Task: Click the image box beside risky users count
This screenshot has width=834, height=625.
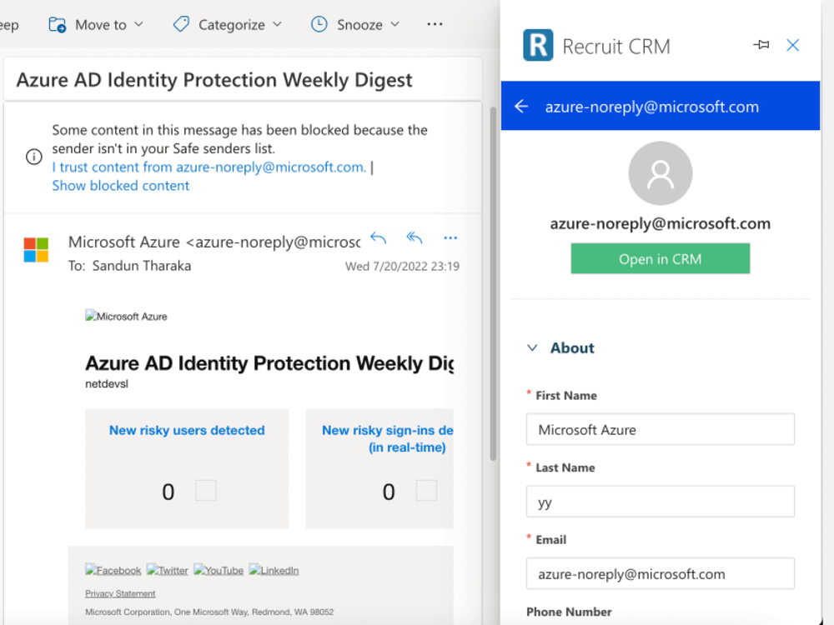Action: pos(206,491)
